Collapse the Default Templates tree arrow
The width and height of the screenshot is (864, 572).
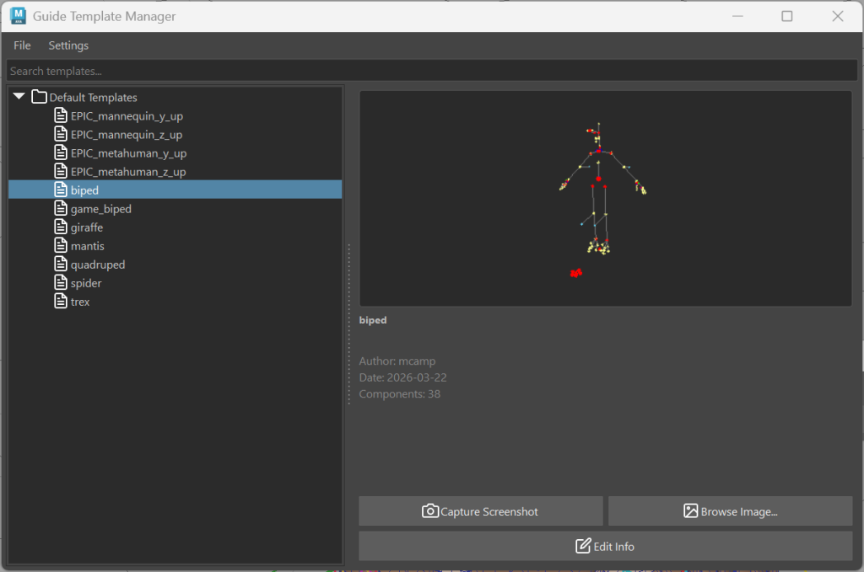pos(19,98)
